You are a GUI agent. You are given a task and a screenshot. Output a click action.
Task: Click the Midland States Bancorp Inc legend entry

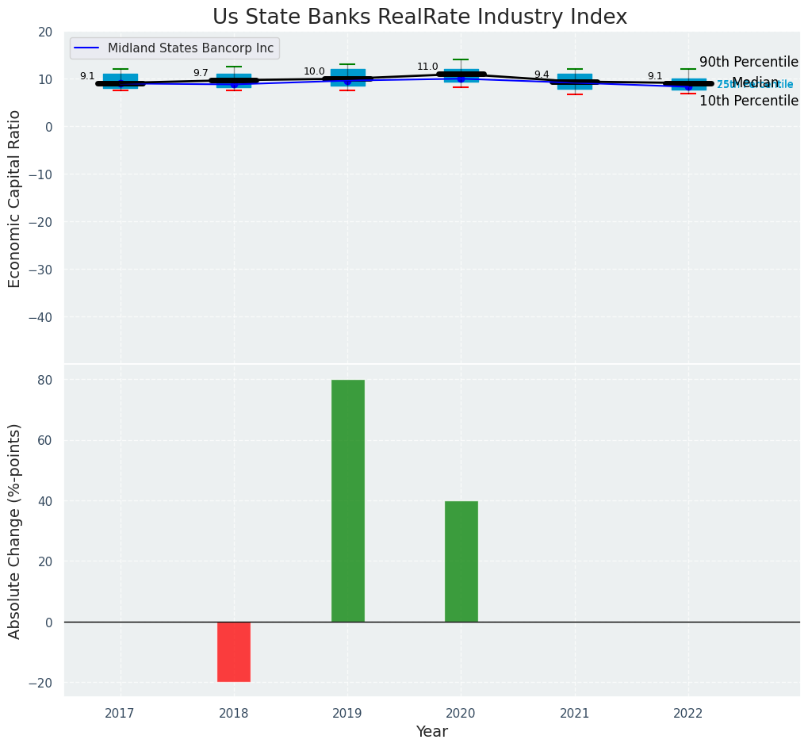(174, 48)
